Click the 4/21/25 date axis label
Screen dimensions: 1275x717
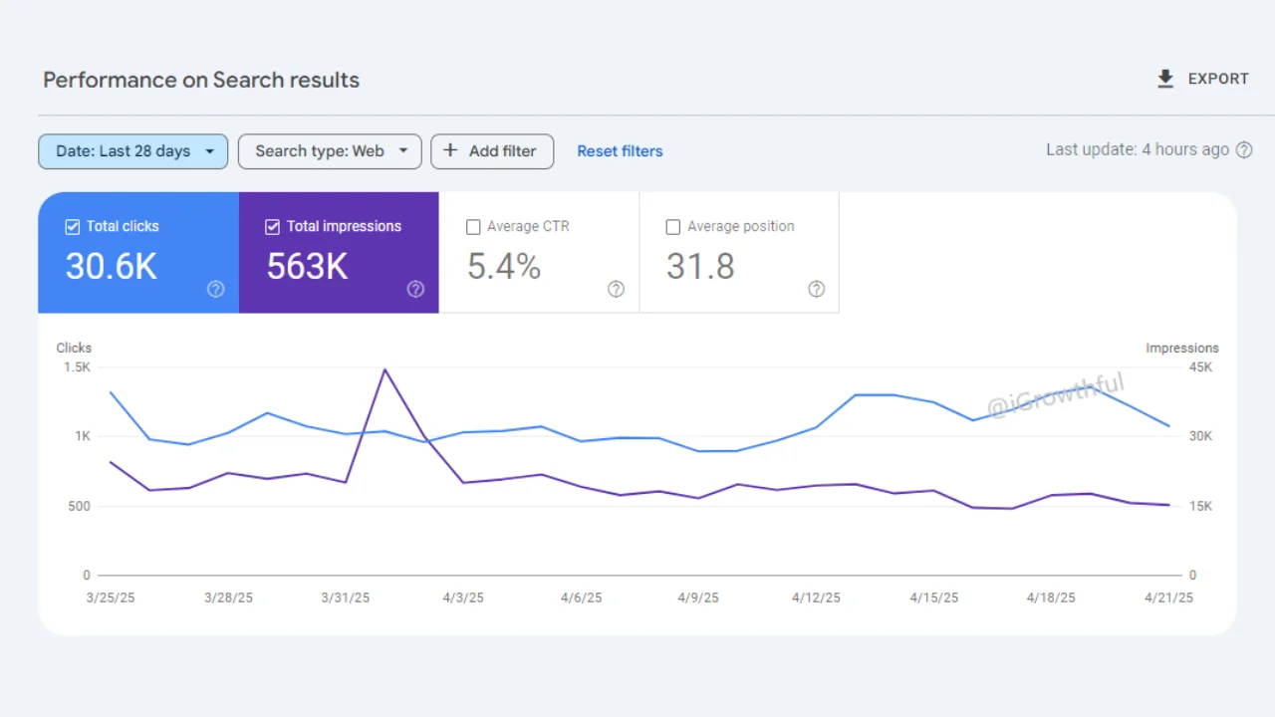click(x=1168, y=597)
